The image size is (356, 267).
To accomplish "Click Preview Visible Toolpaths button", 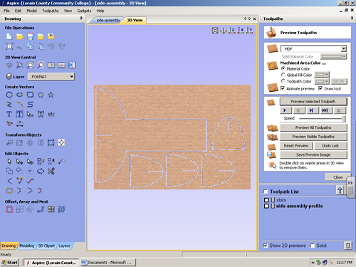I will tap(313, 137).
